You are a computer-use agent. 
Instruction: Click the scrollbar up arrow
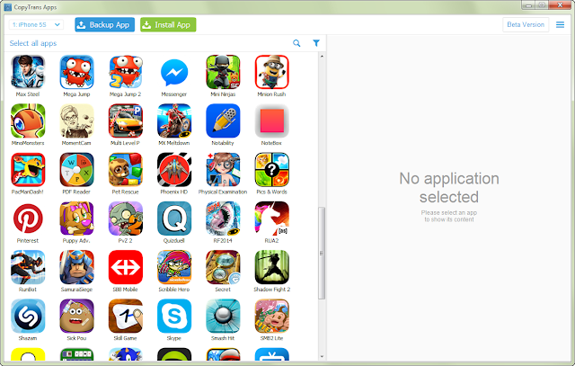click(x=322, y=56)
